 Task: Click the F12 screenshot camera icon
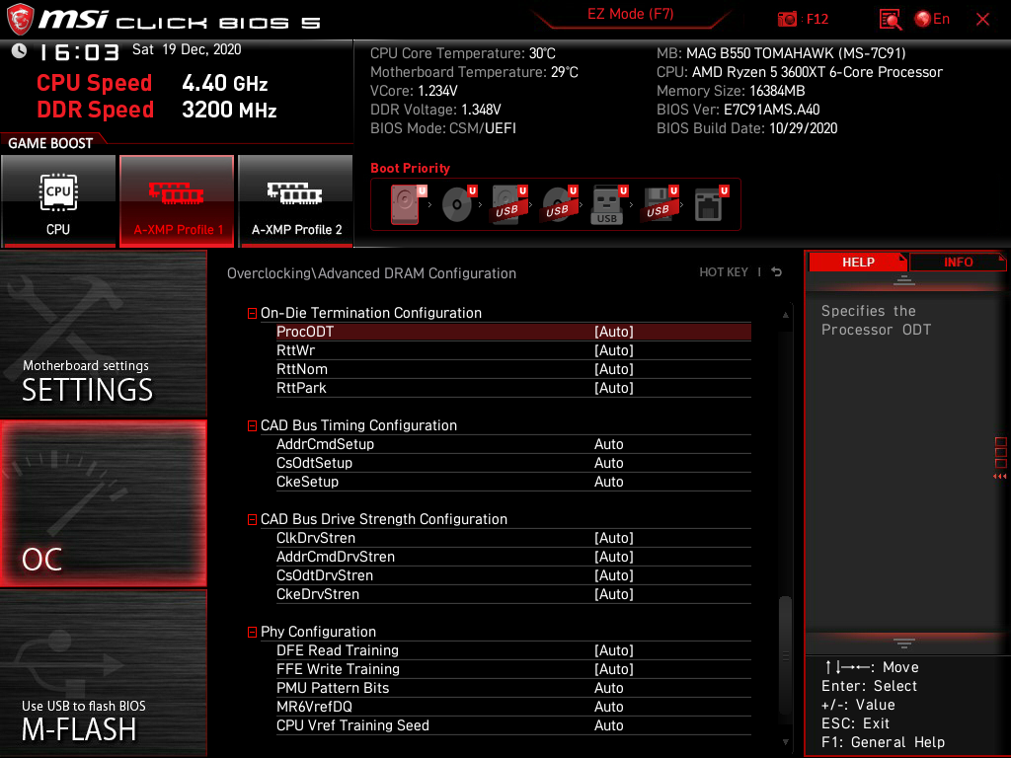787,20
